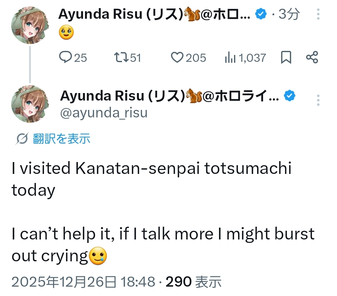The image size is (337, 296).
Task: Click the 2025年12月26日 18:48 timestamp
Action: [x=83, y=282]
